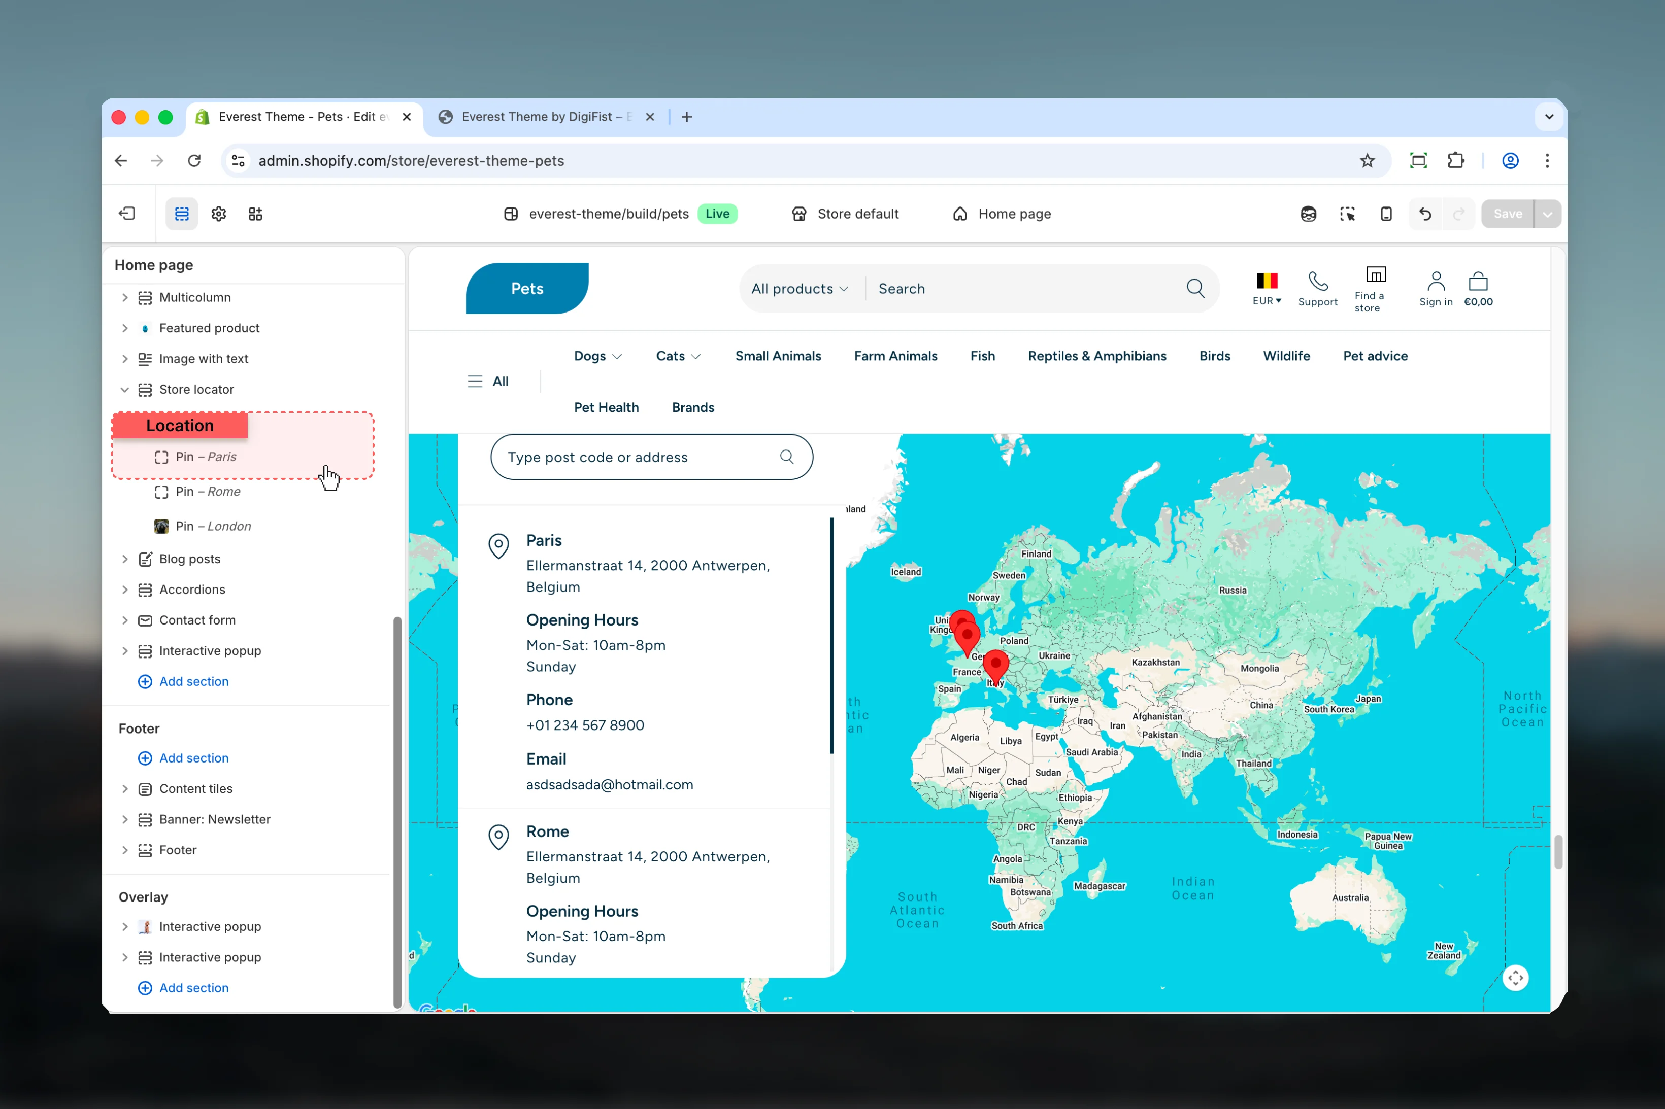Click the Rome location pin icon in list
The width and height of the screenshot is (1665, 1109).
[498, 838]
